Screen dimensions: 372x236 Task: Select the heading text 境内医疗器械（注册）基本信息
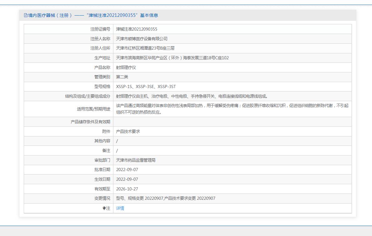(x=93, y=15)
